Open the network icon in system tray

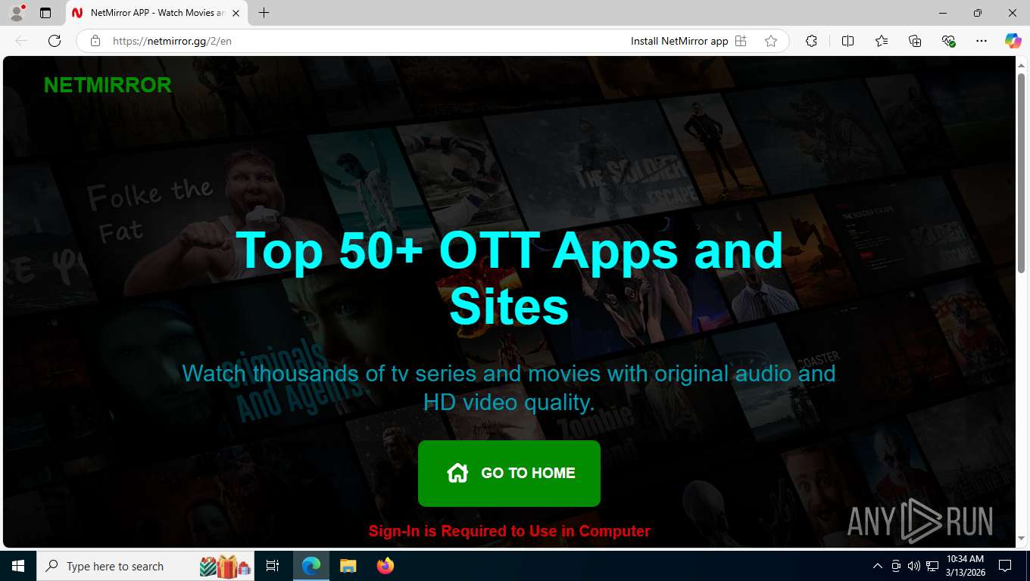pos(932,566)
